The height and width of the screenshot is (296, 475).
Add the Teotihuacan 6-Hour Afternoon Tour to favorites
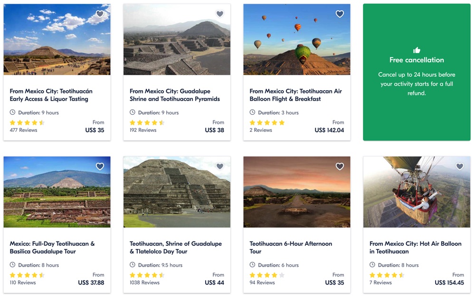(340, 166)
